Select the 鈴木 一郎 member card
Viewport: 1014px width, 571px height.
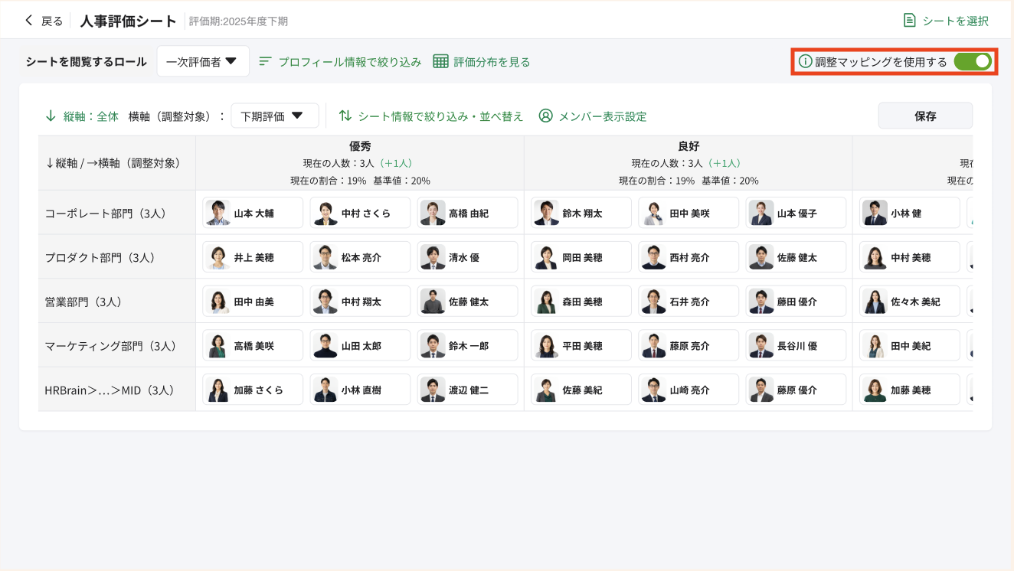[x=468, y=344]
